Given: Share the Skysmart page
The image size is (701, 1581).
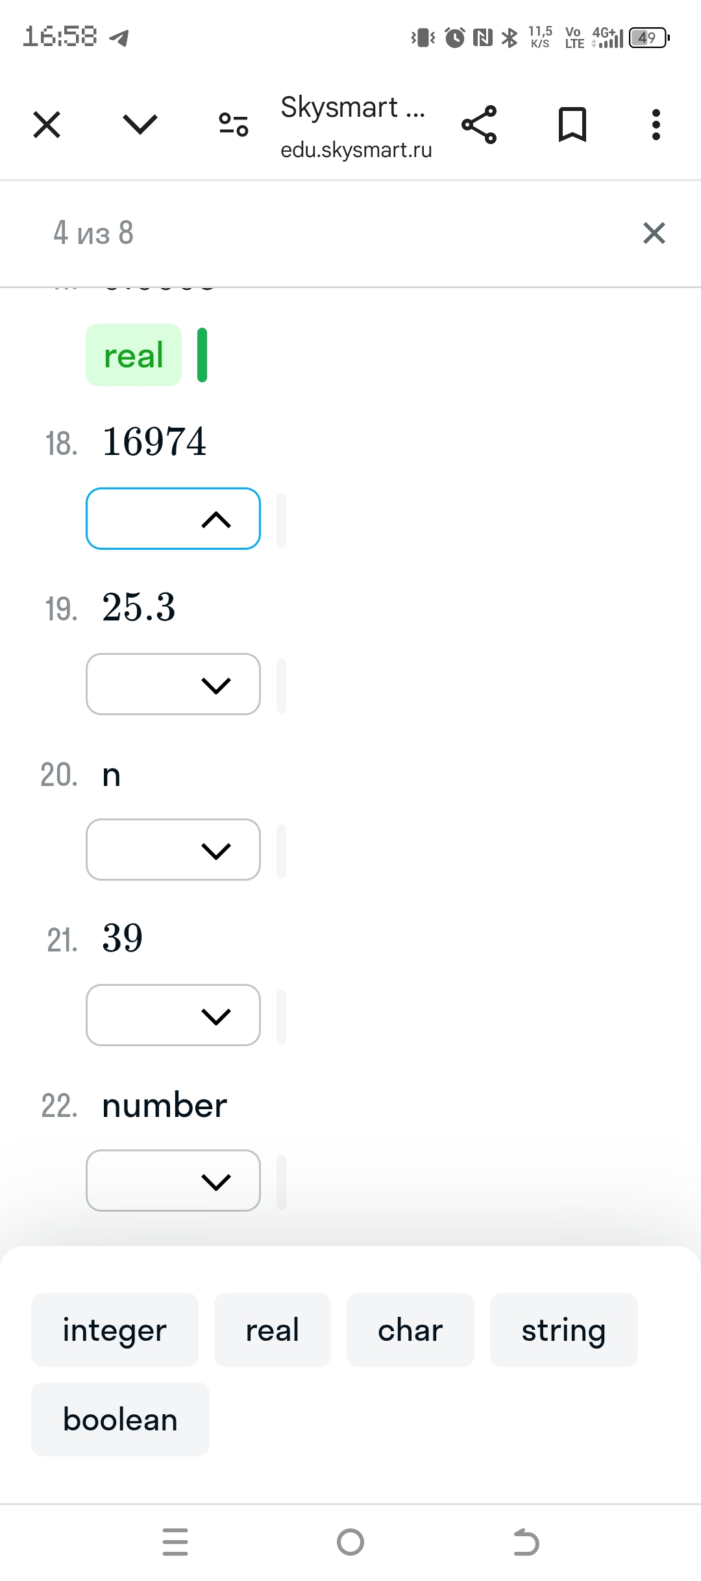Looking at the screenshot, I should coord(479,125).
